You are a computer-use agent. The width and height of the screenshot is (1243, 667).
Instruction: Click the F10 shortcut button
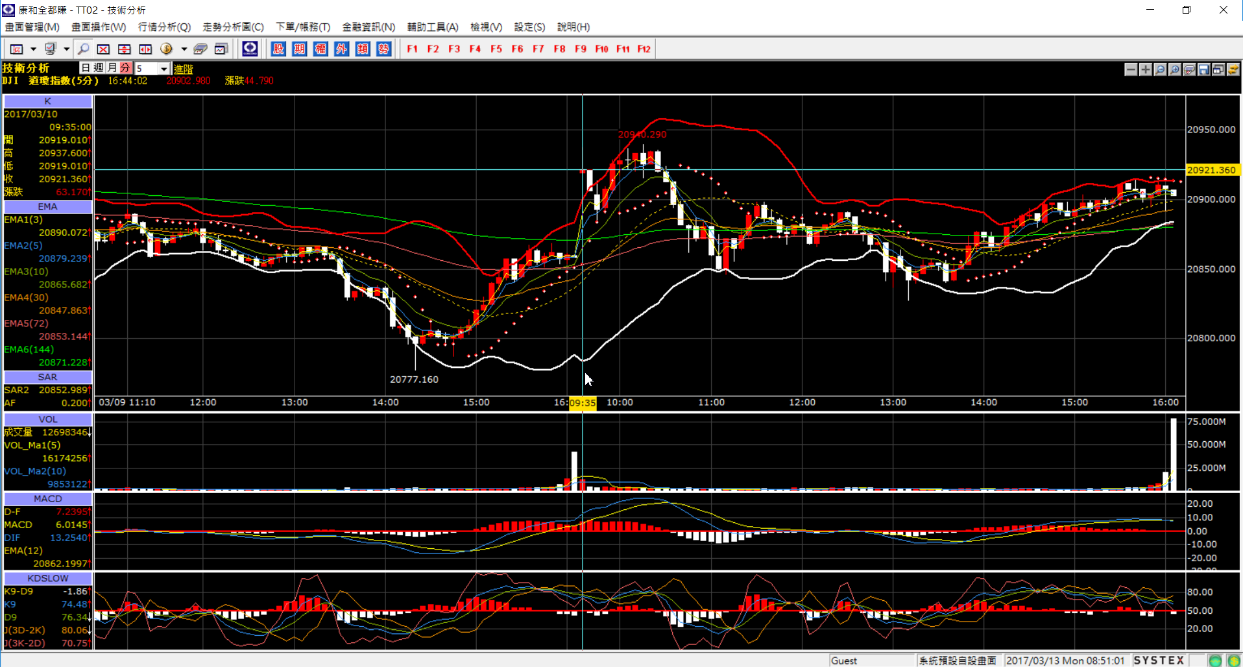601,49
